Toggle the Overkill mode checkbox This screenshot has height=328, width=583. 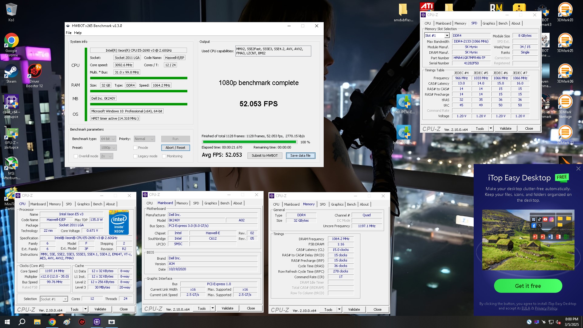[x=76, y=156]
